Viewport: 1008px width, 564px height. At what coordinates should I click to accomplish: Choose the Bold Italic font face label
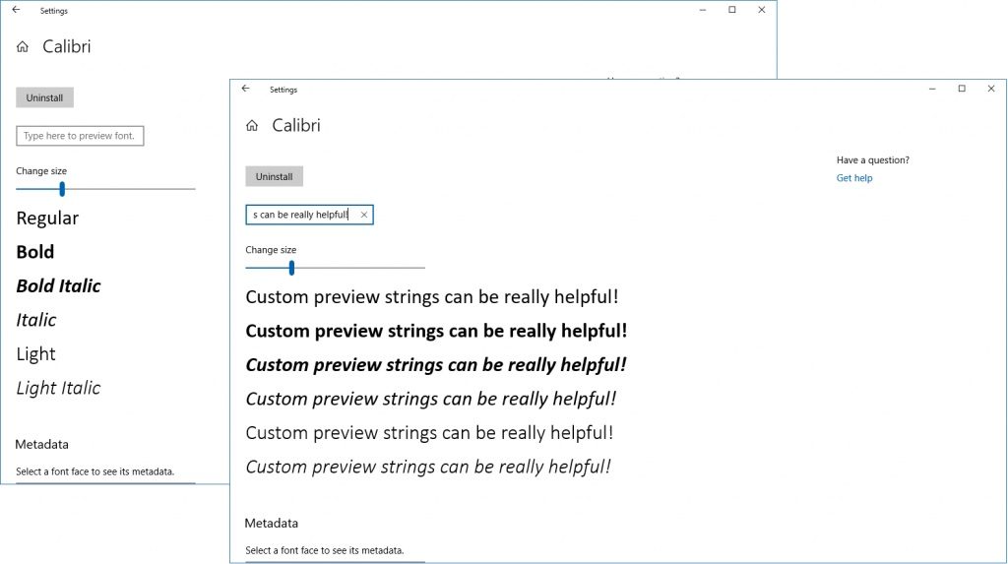(58, 286)
